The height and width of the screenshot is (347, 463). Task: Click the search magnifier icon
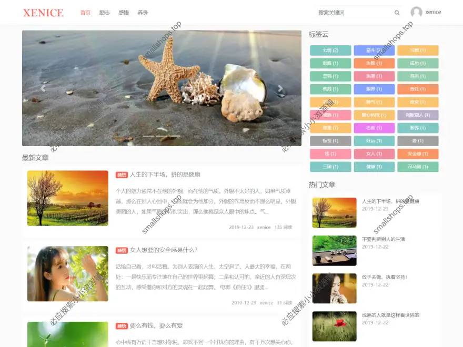pyautogui.click(x=397, y=12)
